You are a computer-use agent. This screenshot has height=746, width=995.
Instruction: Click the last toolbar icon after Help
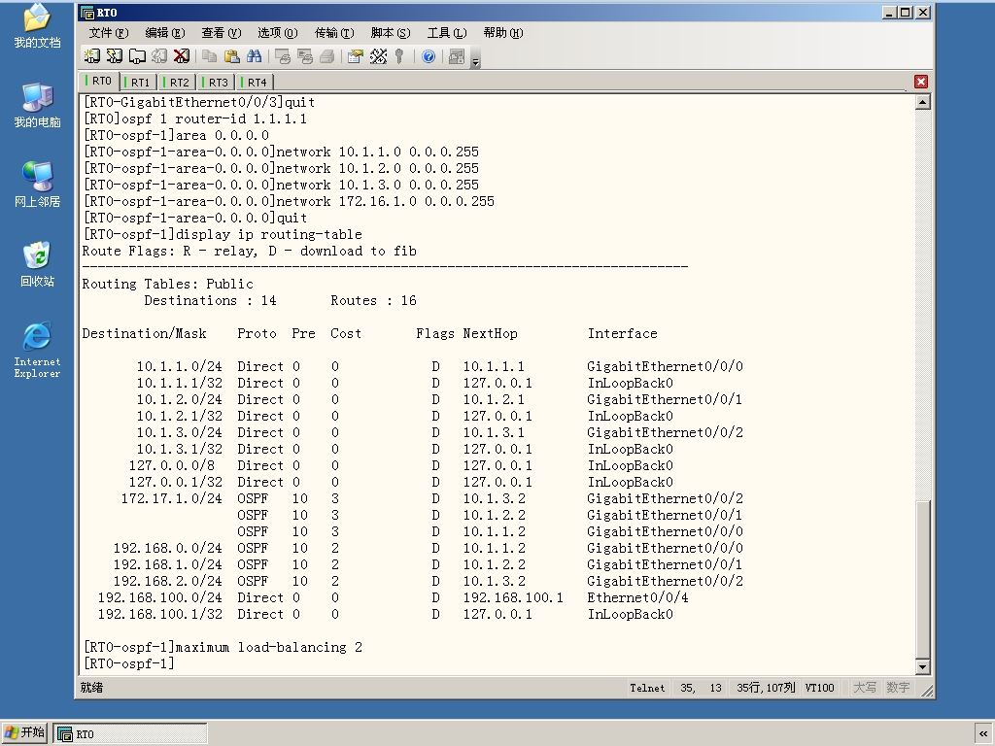(457, 56)
